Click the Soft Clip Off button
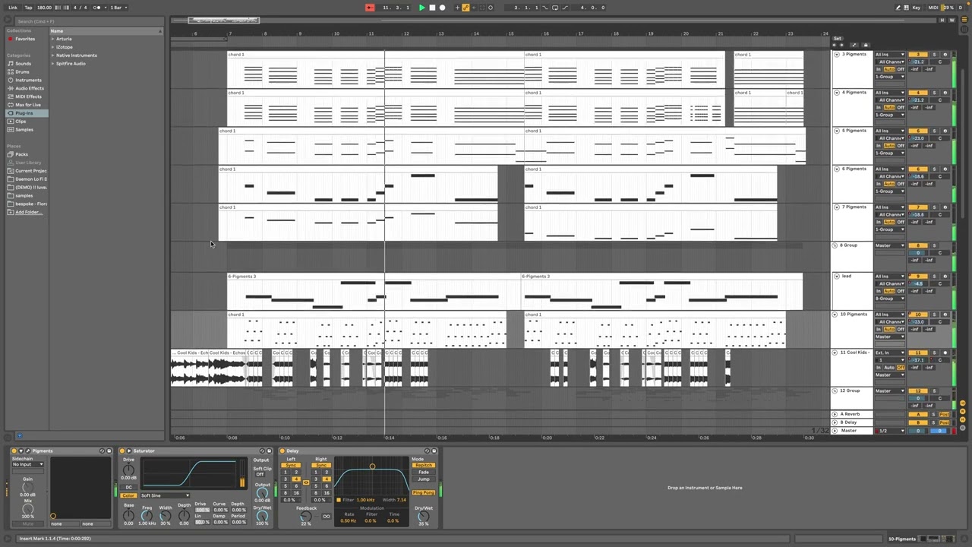Screen dimensions: 972x547 tap(260, 475)
